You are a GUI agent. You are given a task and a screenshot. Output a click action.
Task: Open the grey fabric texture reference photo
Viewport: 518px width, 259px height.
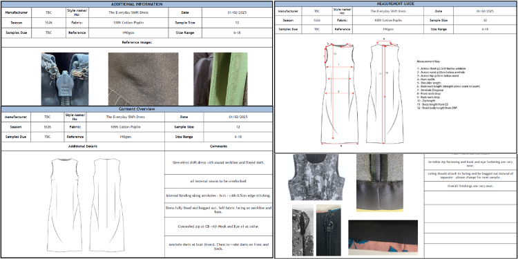coord(143,79)
